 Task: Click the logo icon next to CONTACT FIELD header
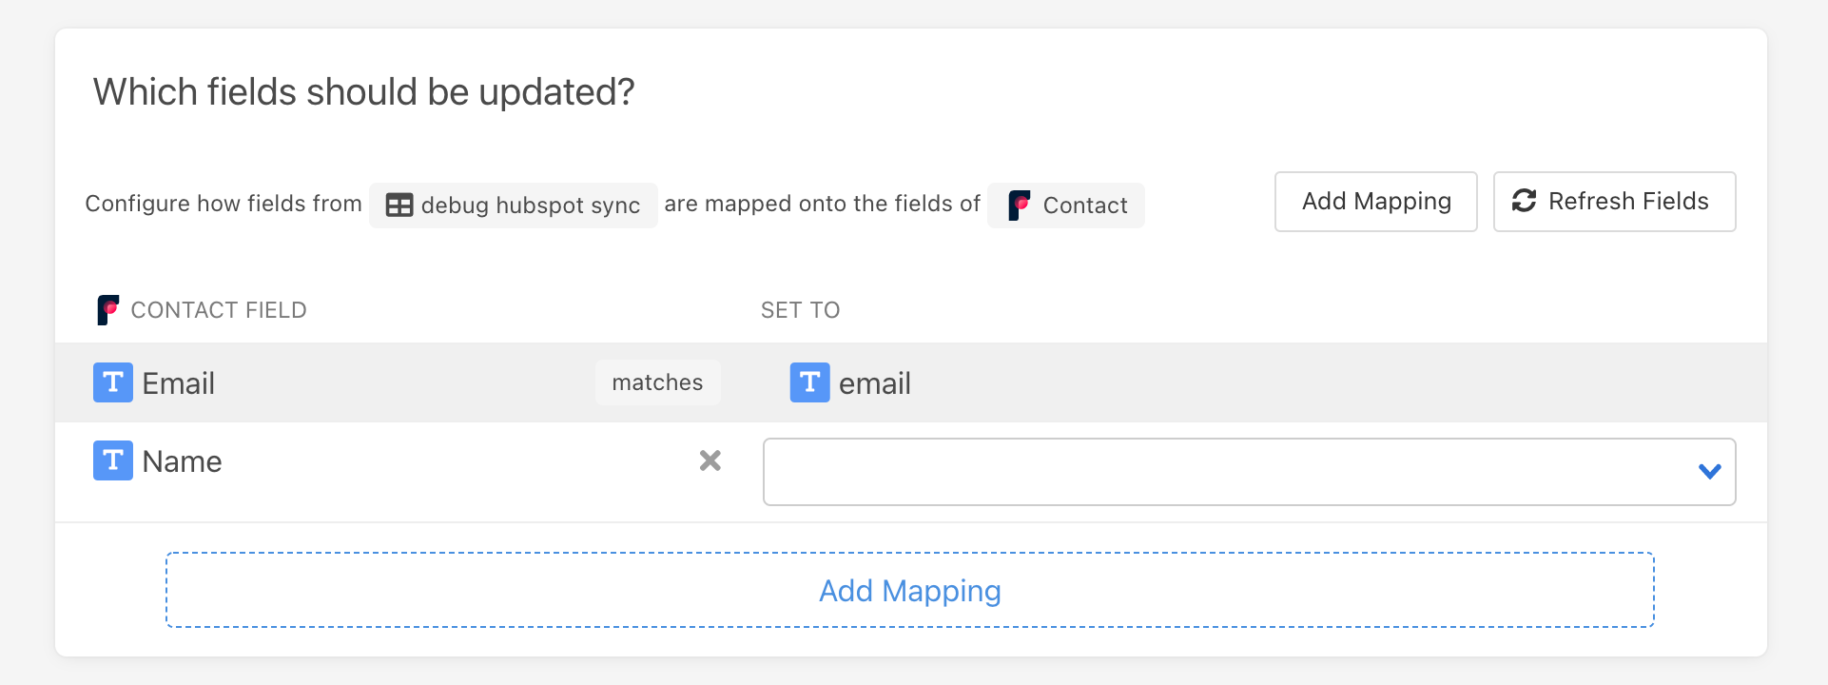[x=108, y=310]
